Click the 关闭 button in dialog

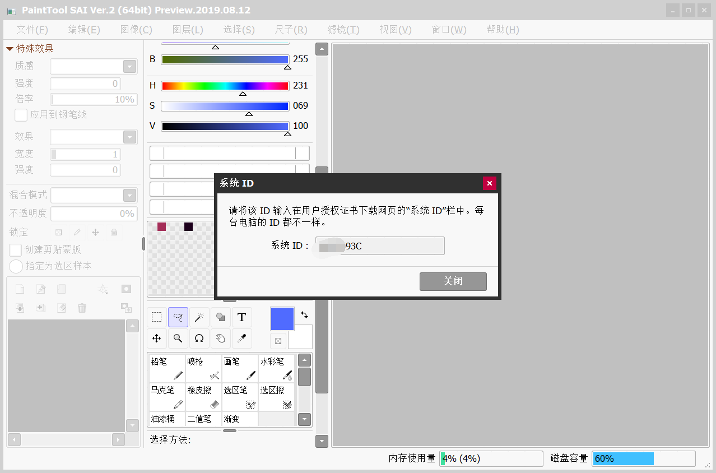click(x=453, y=281)
